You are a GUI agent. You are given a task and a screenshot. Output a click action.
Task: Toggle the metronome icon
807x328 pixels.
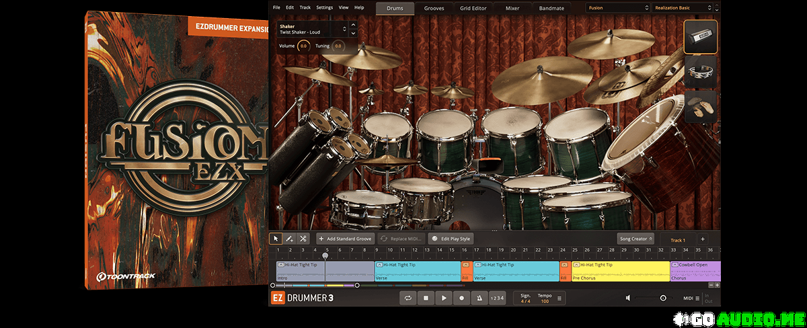click(479, 297)
